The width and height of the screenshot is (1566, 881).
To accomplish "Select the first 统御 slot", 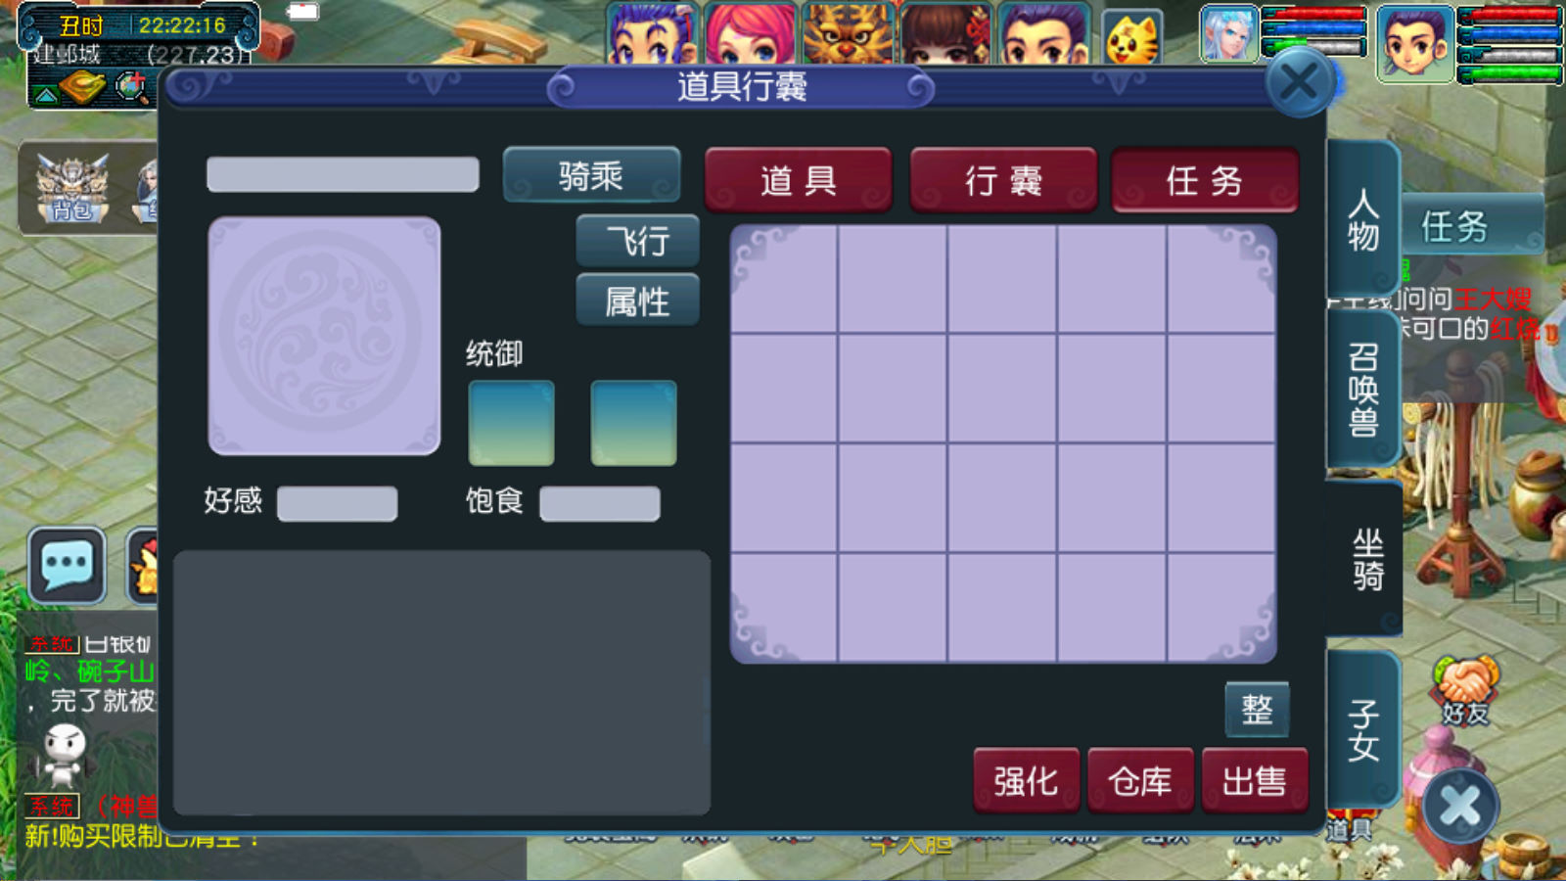I will [x=511, y=423].
